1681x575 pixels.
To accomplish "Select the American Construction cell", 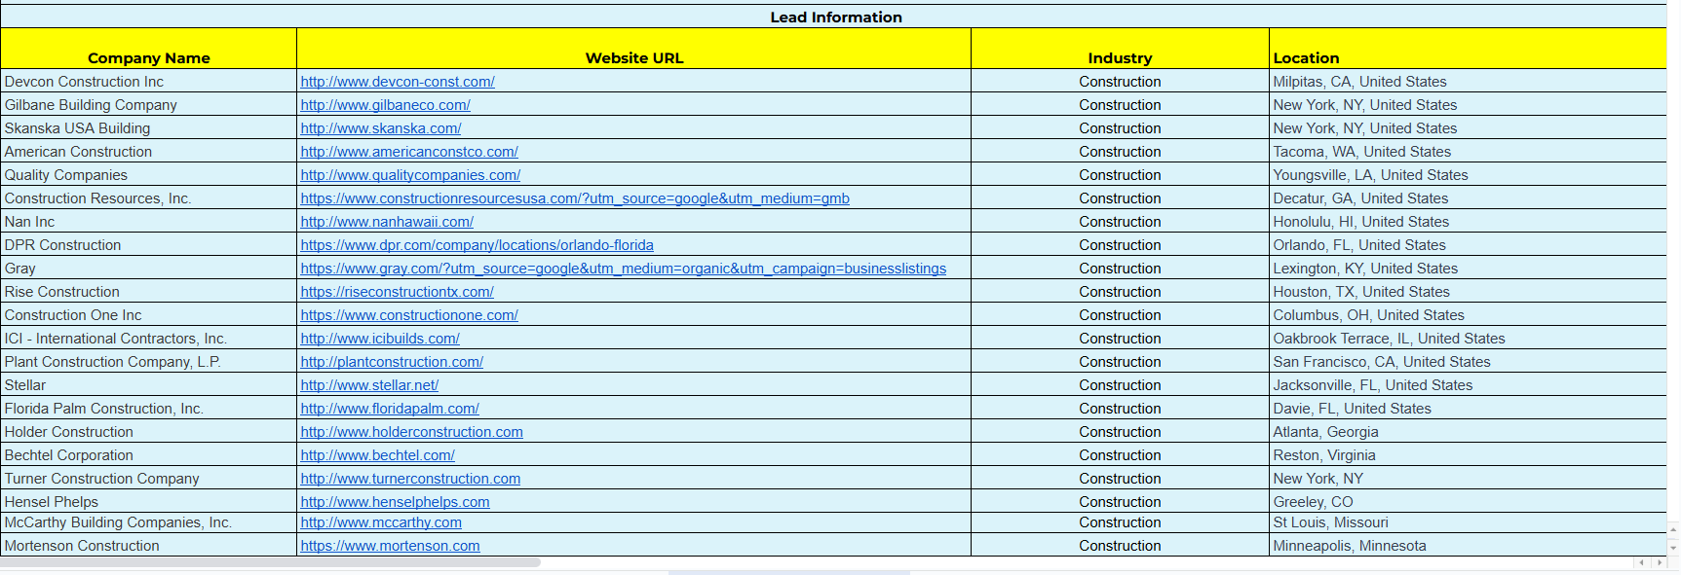I will click(x=148, y=152).
